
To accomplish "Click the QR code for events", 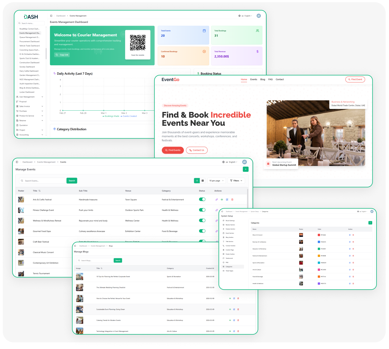I will click(138, 43).
